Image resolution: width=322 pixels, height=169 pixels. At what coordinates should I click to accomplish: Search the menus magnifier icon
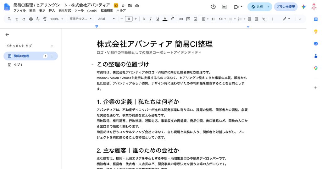tap(9, 19)
